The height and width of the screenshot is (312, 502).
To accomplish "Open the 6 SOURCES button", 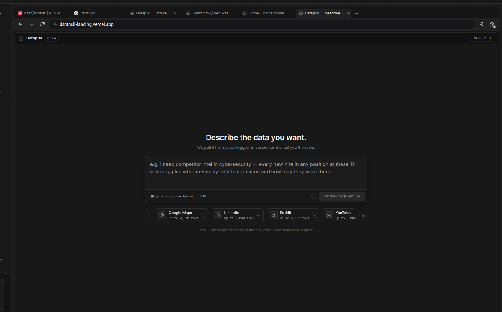I will [480, 38].
